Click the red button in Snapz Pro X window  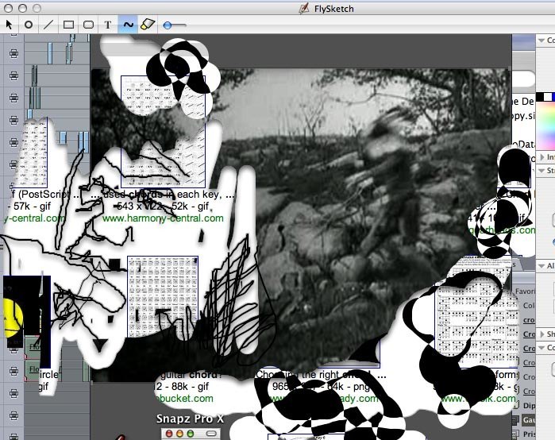tap(169, 434)
